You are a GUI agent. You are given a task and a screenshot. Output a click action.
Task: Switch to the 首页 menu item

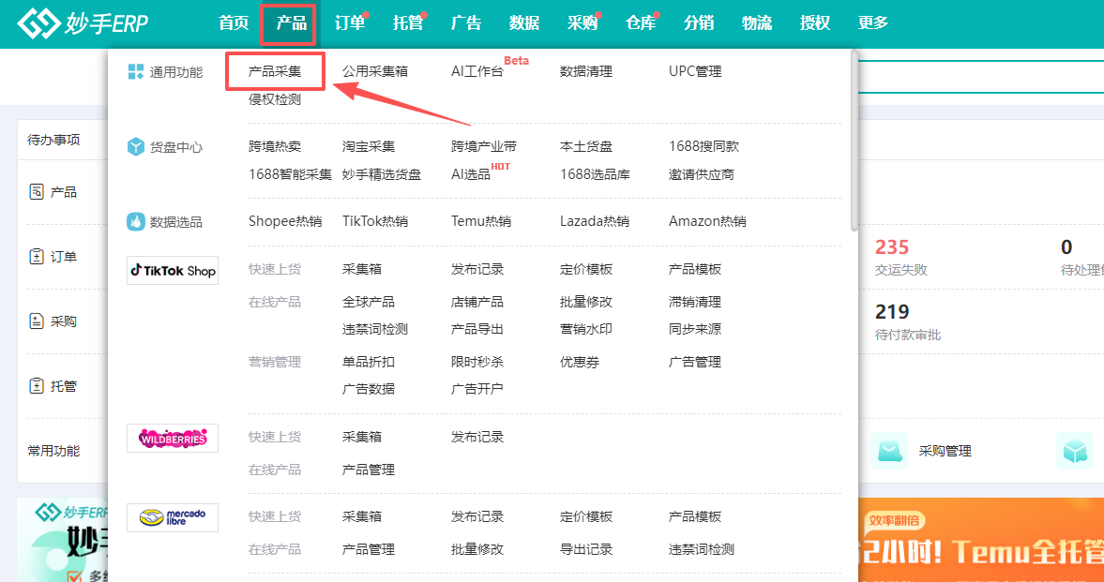click(233, 23)
